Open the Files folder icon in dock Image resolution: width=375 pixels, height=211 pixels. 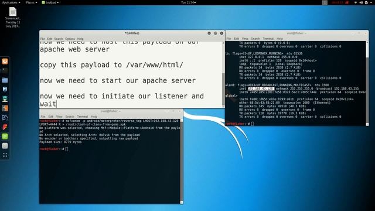point(5,80)
